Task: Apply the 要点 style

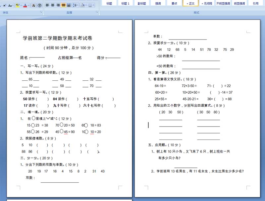Action: [x=174, y=3]
